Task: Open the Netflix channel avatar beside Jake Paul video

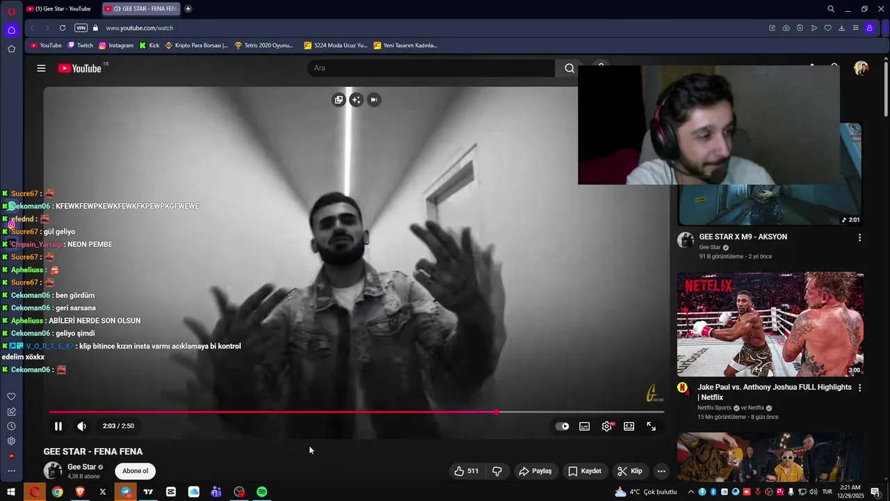Action: pyautogui.click(x=683, y=388)
